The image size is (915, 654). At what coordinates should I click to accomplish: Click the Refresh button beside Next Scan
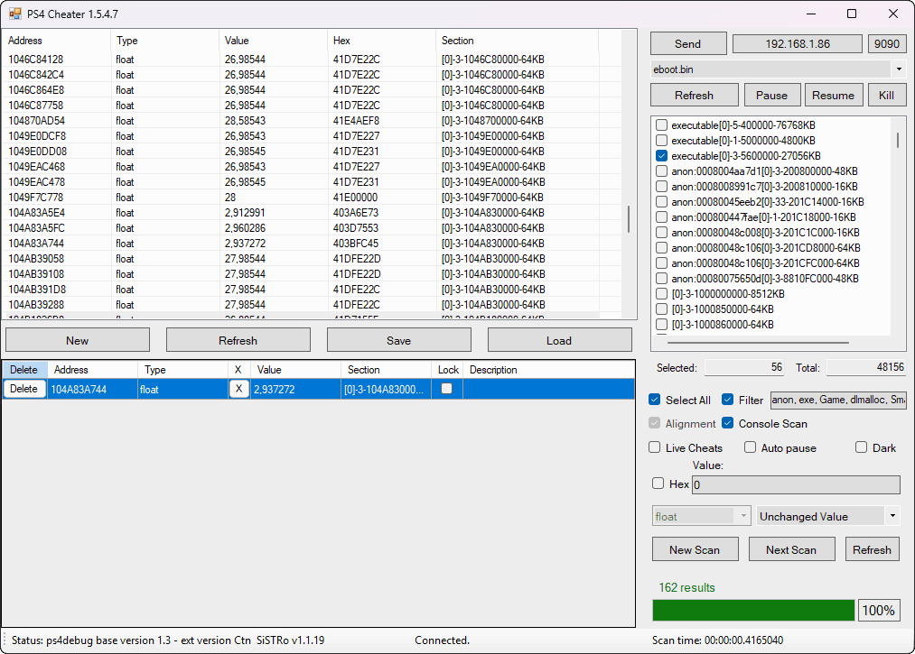point(872,549)
